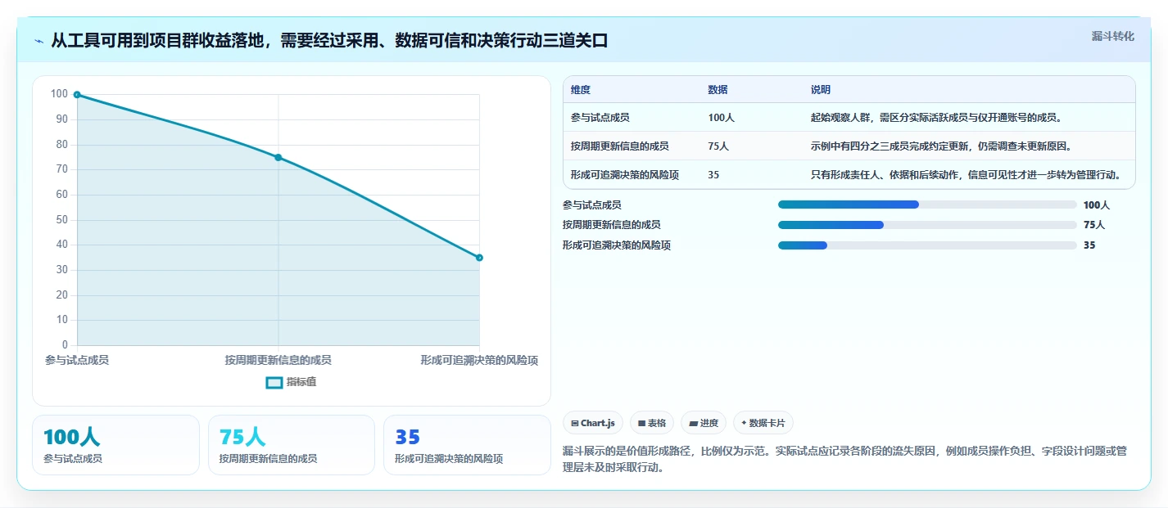The width and height of the screenshot is (1168, 508).
Task: Open the 数据卡片 chip
Action: (763, 423)
